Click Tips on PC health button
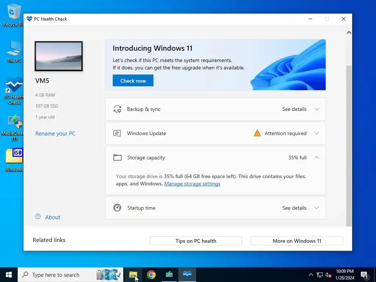This screenshot has width=376, height=282. coord(196,241)
